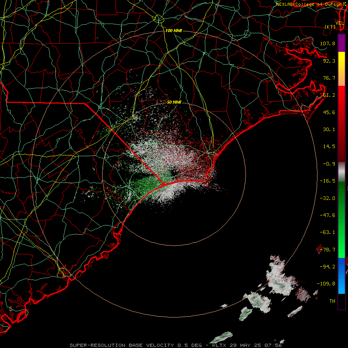
Task: Select the 45.6 velocity scale value
Action: click(x=329, y=112)
